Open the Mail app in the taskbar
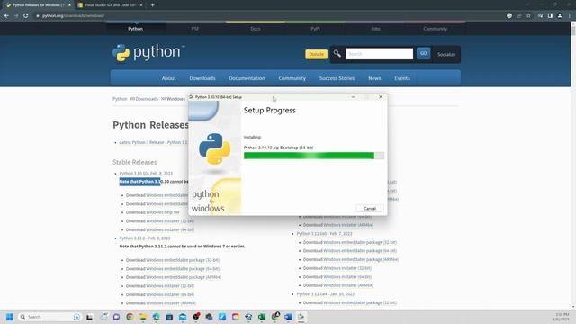 [183, 317]
